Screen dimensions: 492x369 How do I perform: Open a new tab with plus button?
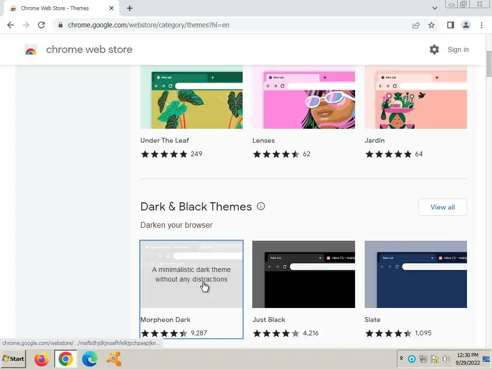130,8
